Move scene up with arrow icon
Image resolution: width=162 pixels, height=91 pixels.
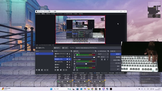pyautogui.click(x=45, y=70)
